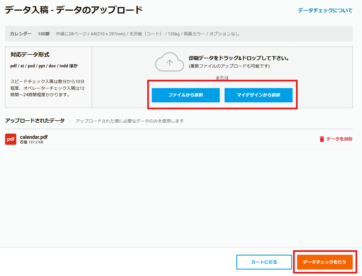
Task: Click the データを削除 delete link text
Action: click(339, 139)
